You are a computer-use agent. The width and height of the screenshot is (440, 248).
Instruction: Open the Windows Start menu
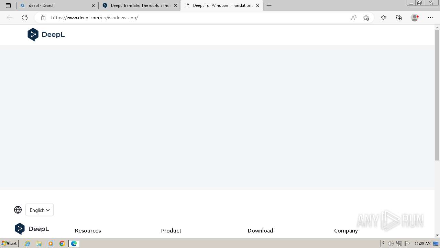[x=10, y=244]
